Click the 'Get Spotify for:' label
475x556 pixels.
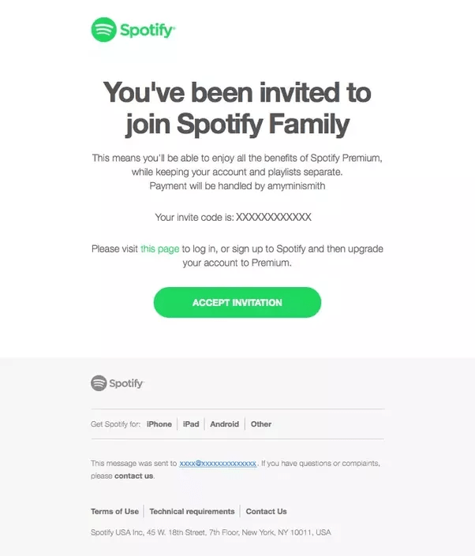click(x=116, y=424)
